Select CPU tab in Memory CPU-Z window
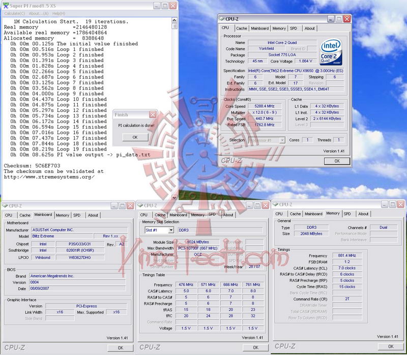 [x=279, y=214]
